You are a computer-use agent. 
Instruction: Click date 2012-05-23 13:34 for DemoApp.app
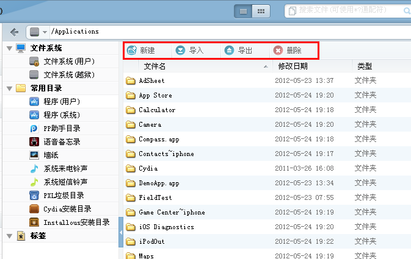tap(304, 183)
